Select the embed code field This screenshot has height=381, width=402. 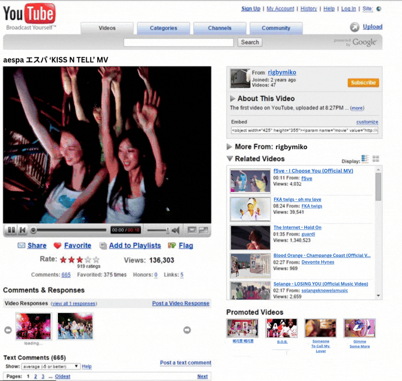point(304,130)
